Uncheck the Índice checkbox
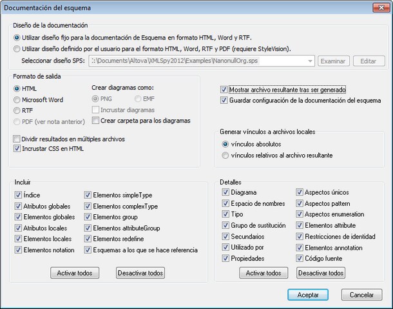 pyautogui.click(x=18, y=195)
